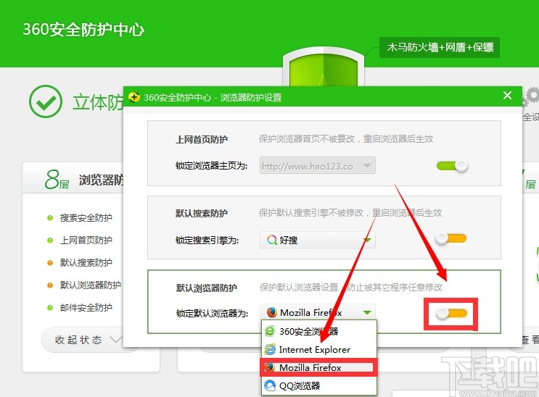Click the 锁定搜索引擎为 label
The width and height of the screenshot is (539, 397).
(207, 240)
